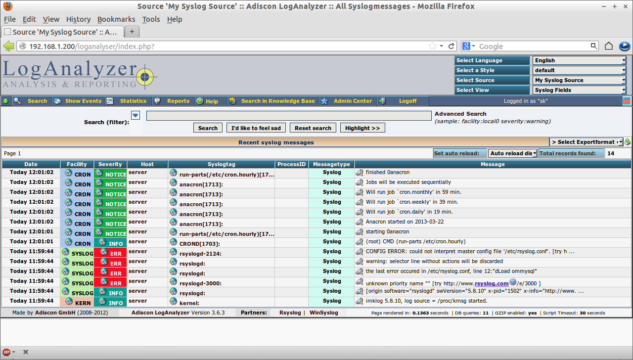The height and width of the screenshot is (360, 633).
Task: Open Show Events in the menu bar
Action: (83, 101)
